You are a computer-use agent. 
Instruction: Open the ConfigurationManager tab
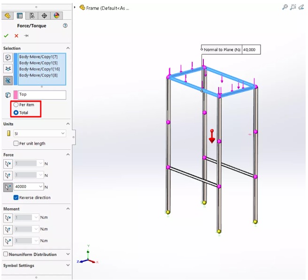tap(32, 16)
